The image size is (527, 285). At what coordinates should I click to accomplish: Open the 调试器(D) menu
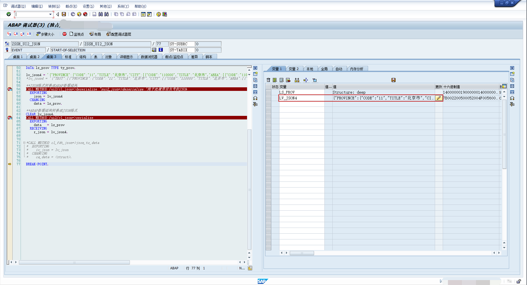(18, 6)
